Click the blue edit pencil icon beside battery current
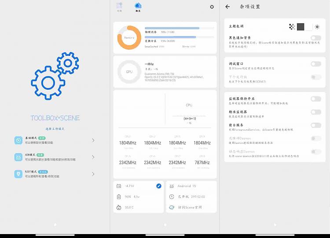This screenshot has width=330, height=238. (x=159, y=186)
